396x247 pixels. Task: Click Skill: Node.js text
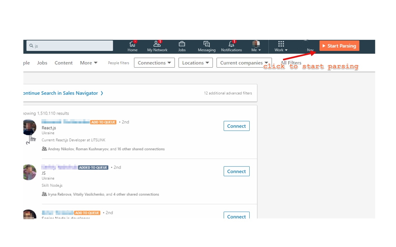click(x=52, y=186)
